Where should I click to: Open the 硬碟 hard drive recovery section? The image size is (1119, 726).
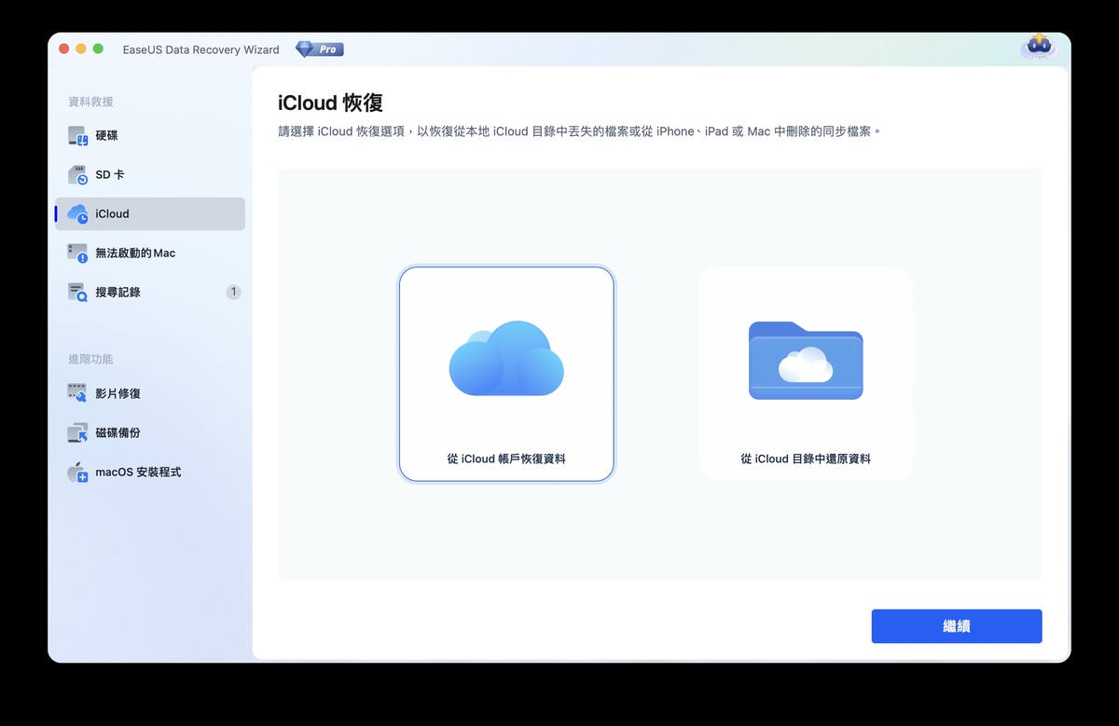click(x=106, y=136)
